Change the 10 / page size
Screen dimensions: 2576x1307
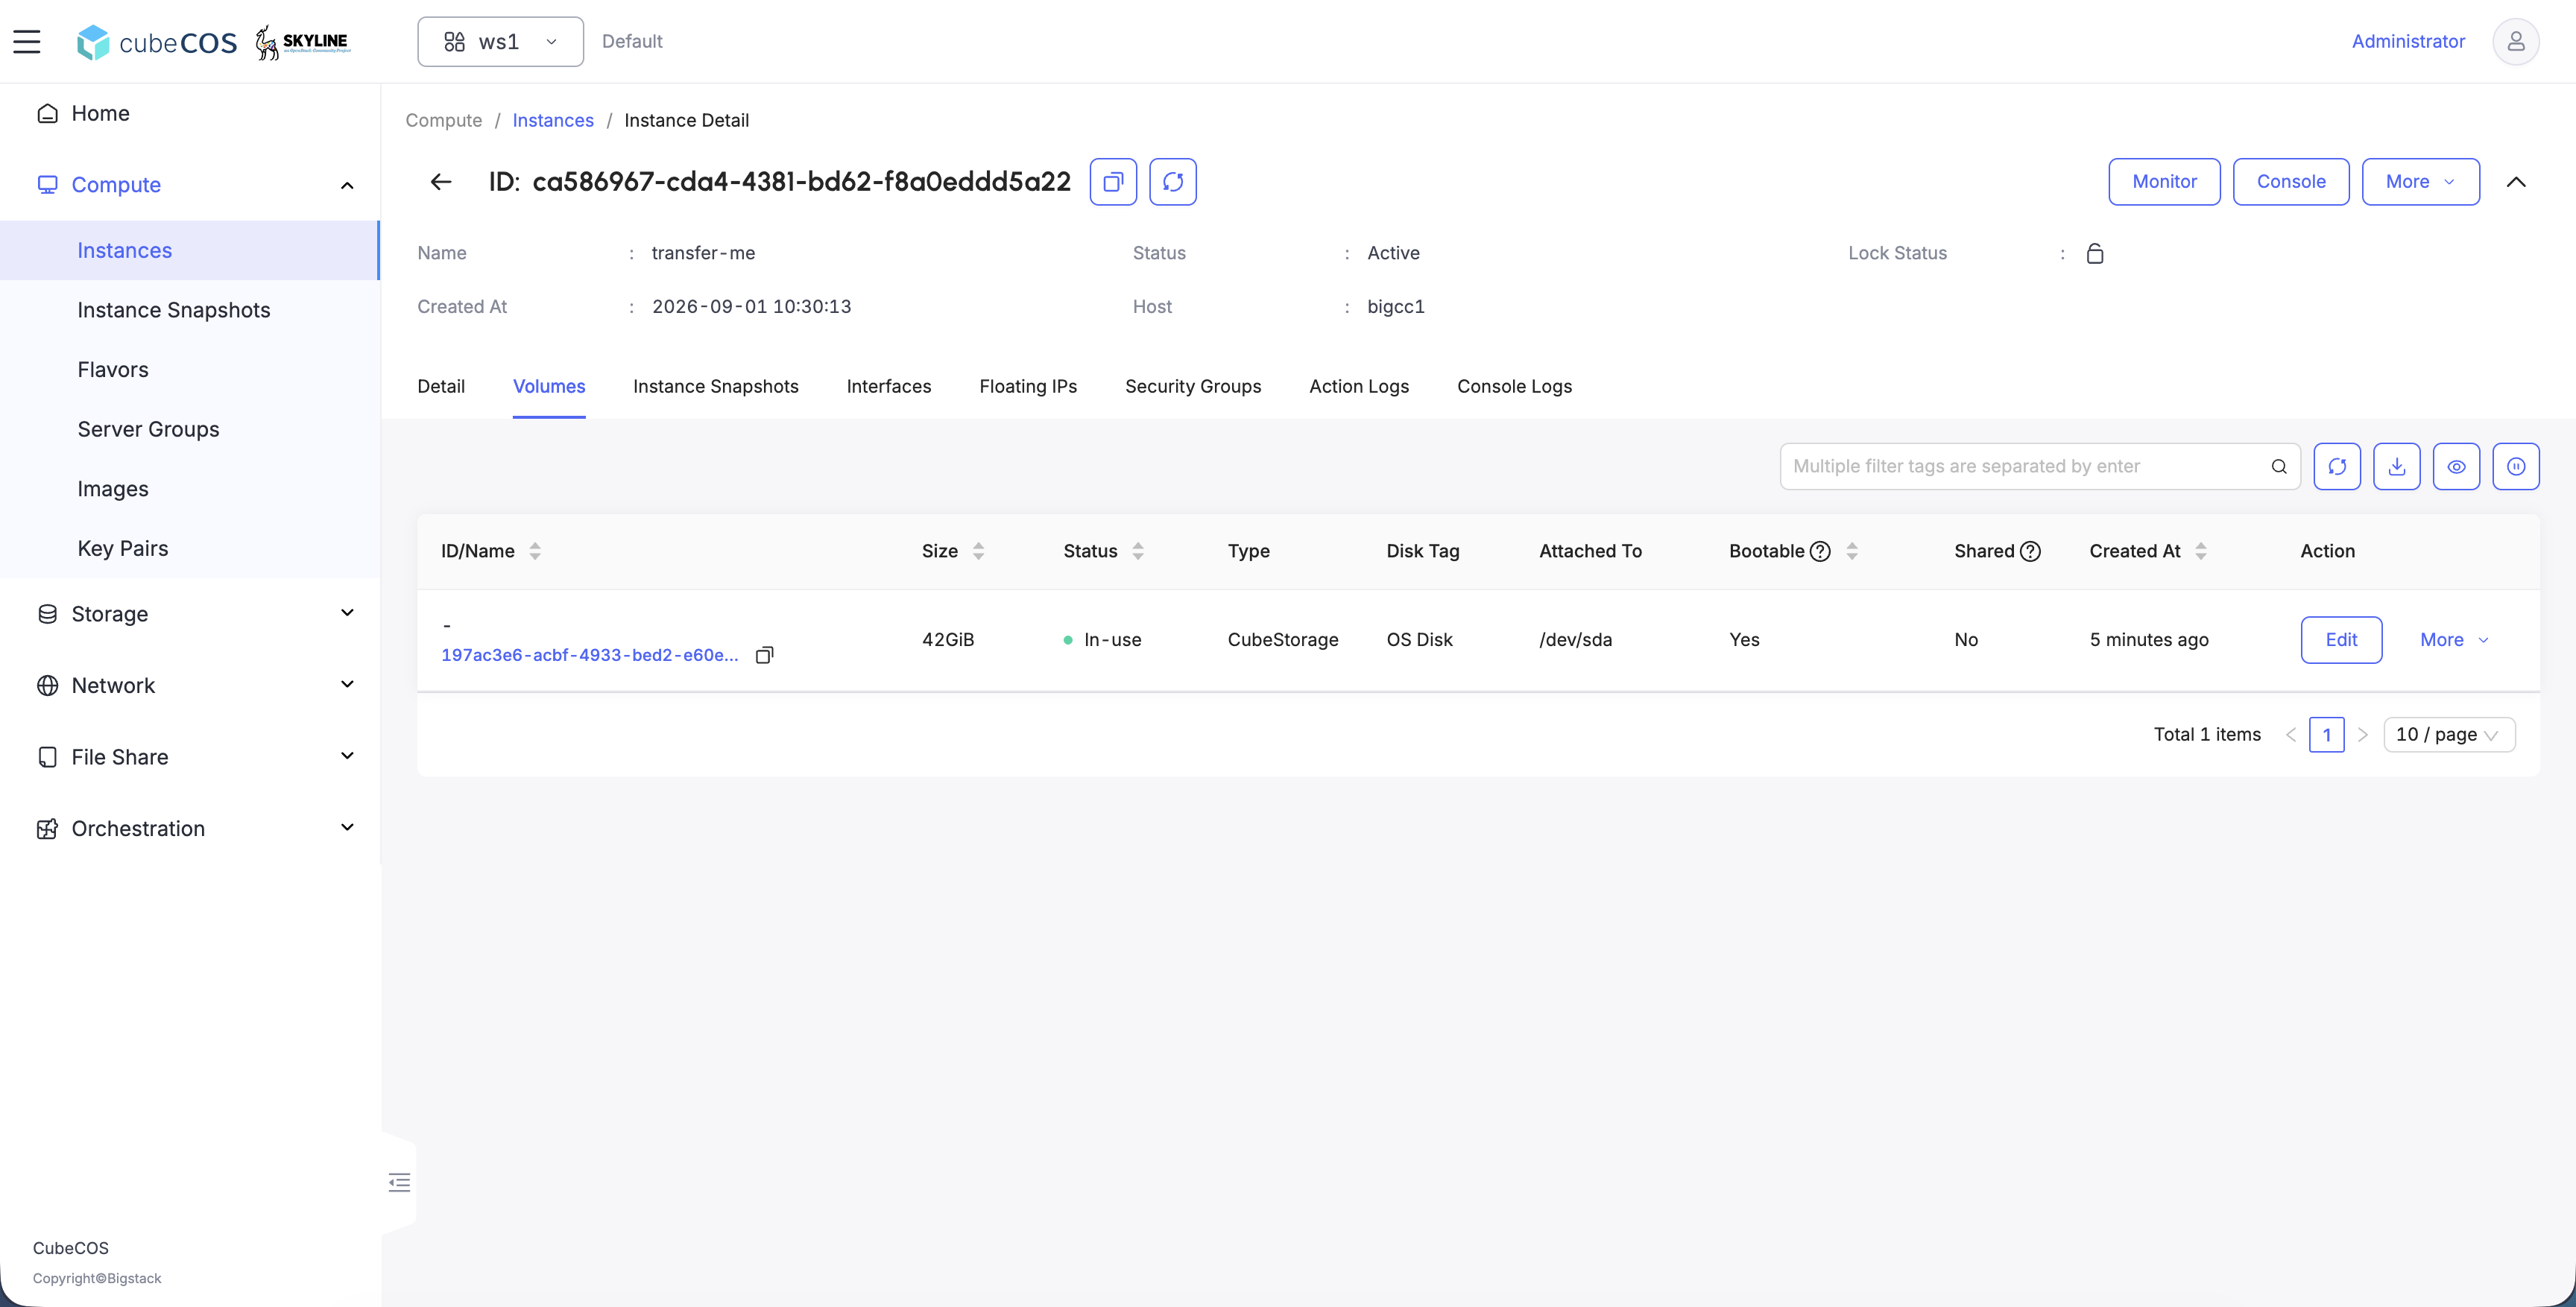tap(2449, 735)
